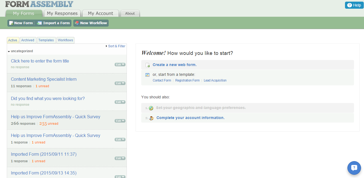Viewport: 364px width, 178px height.
Task: Open geographic and language preferences link
Action: [x=201, y=108]
